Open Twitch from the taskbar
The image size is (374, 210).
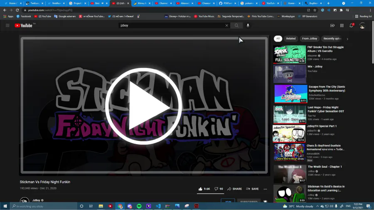pyautogui.click(x=149, y=206)
